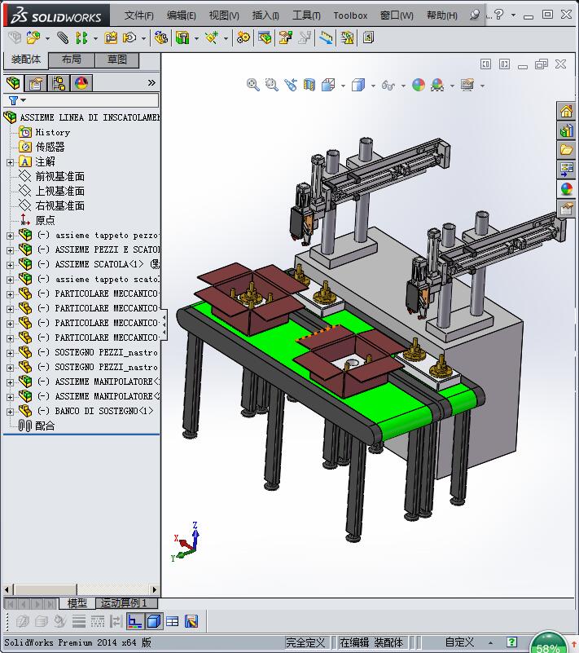Click the Exploded View icon
Image resolution: width=579 pixels, height=653 pixels.
click(x=286, y=38)
